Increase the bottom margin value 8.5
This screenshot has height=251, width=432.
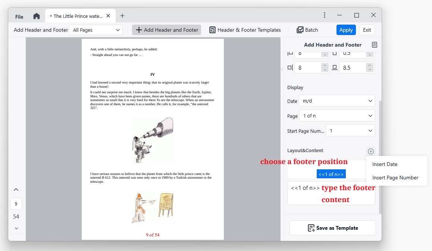pos(370,66)
